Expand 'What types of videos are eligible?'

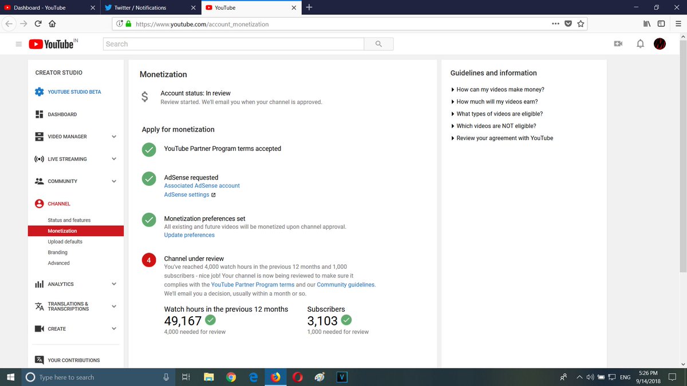coord(497,114)
